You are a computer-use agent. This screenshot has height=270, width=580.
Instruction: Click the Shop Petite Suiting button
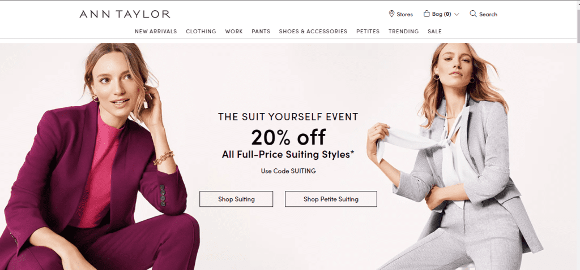[331, 199]
